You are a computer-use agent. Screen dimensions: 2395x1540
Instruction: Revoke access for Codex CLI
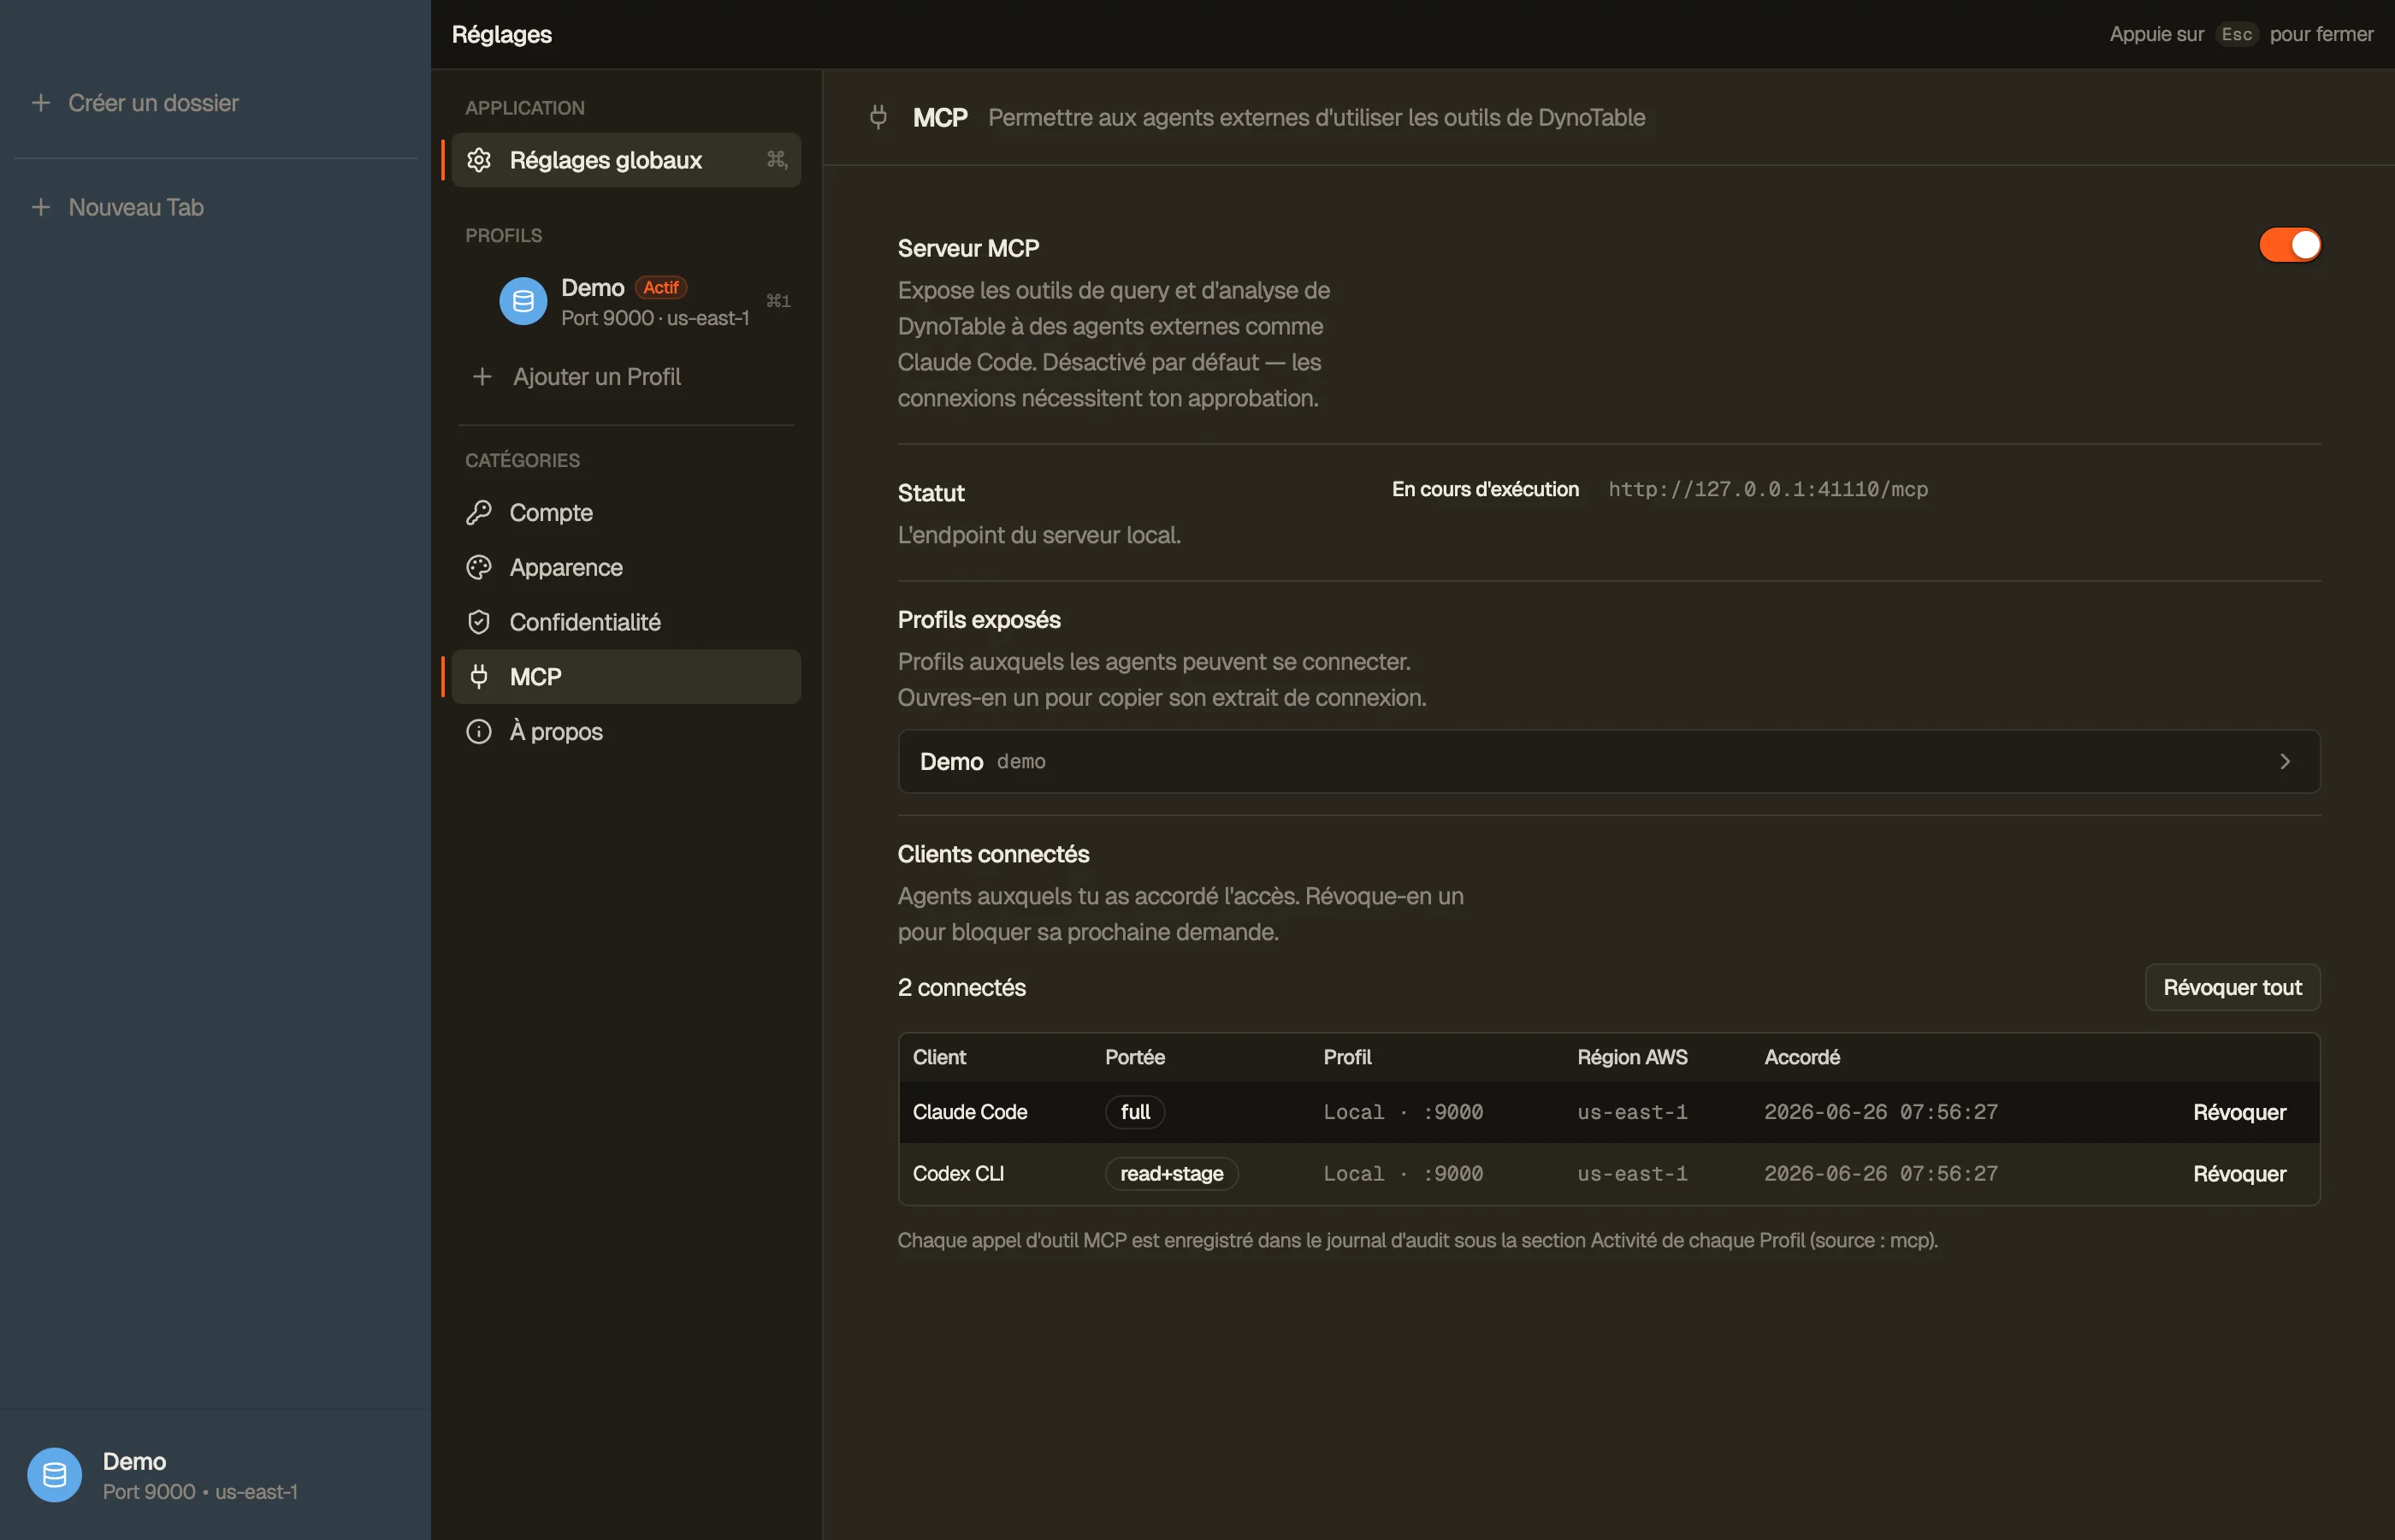2239,1174
